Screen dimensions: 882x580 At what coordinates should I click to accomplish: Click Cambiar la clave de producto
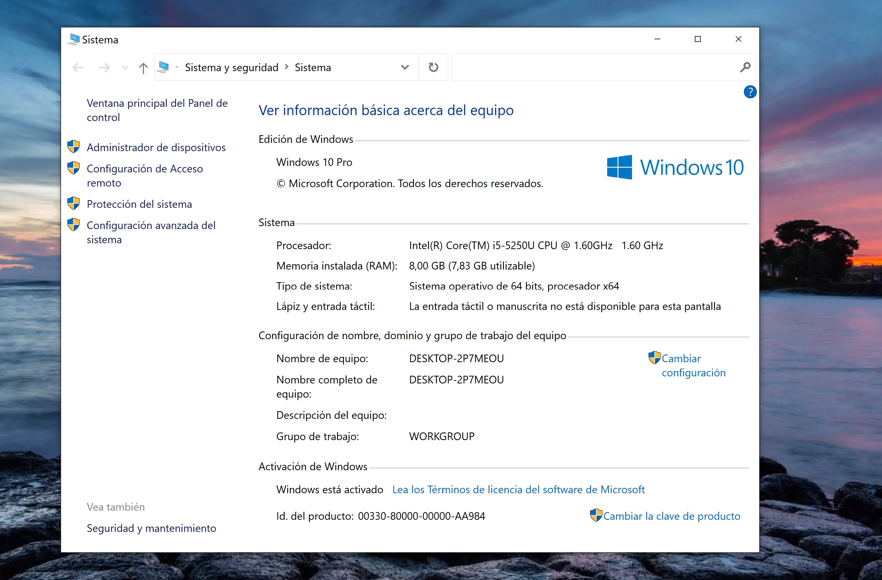[671, 516]
